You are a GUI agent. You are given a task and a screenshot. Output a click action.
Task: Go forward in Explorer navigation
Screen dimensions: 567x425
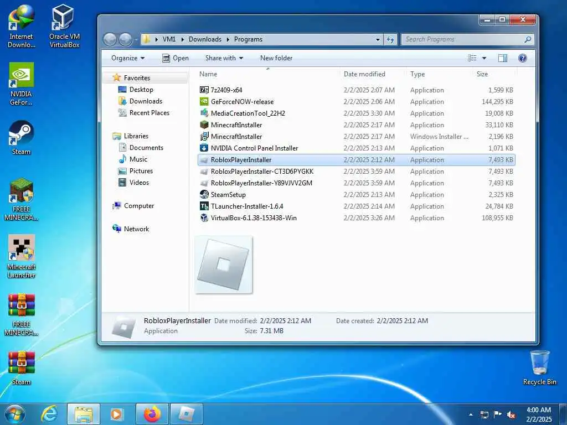(125, 39)
